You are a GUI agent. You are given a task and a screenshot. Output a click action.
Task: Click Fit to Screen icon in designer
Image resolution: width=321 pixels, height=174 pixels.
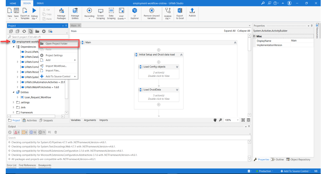click(x=243, y=120)
